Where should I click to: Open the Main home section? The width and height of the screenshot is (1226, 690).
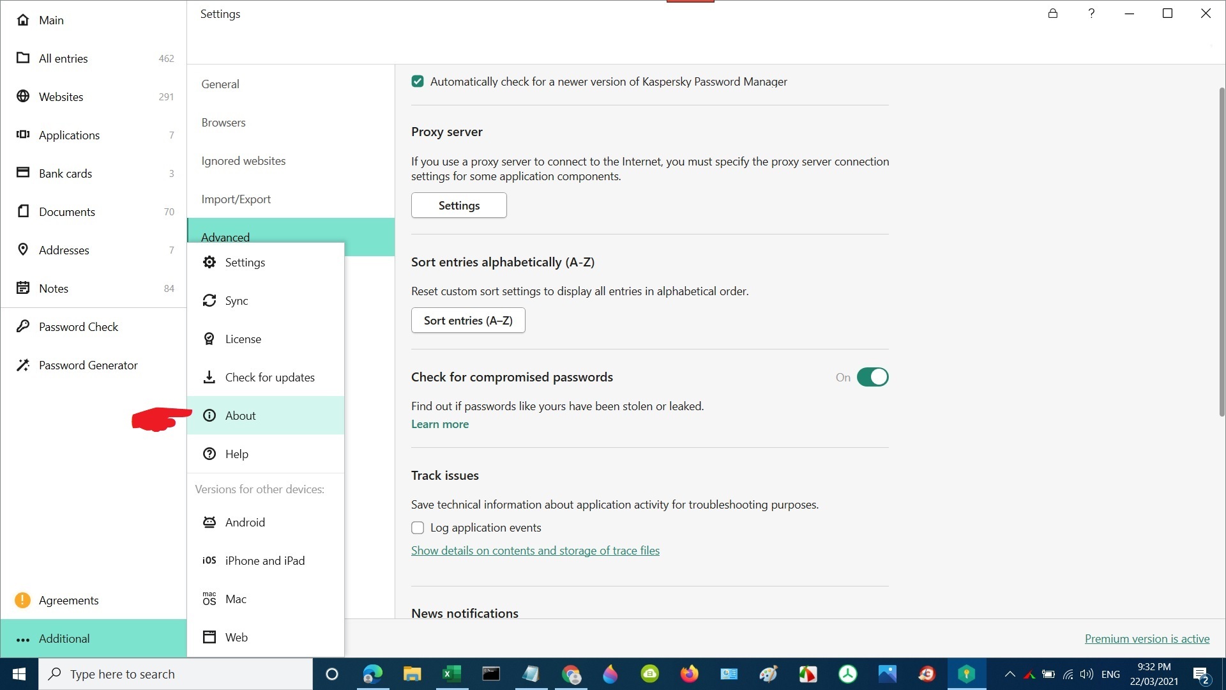93,20
